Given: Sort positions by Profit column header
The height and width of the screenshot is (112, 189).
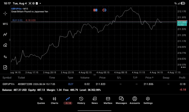Looking at the screenshot, I should click(182, 78).
